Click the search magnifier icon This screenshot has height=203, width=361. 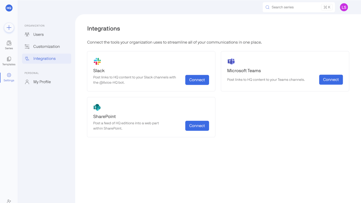point(267,7)
